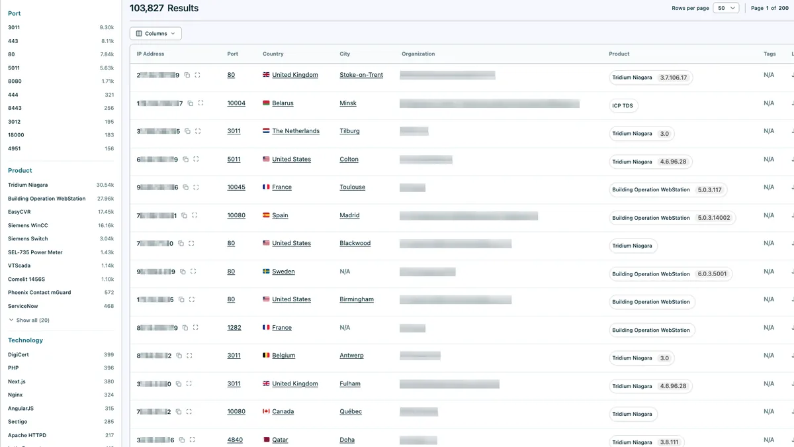Filter by Apache HTTPD technology
This screenshot has height=447, width=794.
pos(61,435)
